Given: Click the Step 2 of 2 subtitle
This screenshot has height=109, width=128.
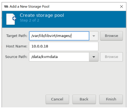Looking at the screenshot, I should (x=30, y=20).
